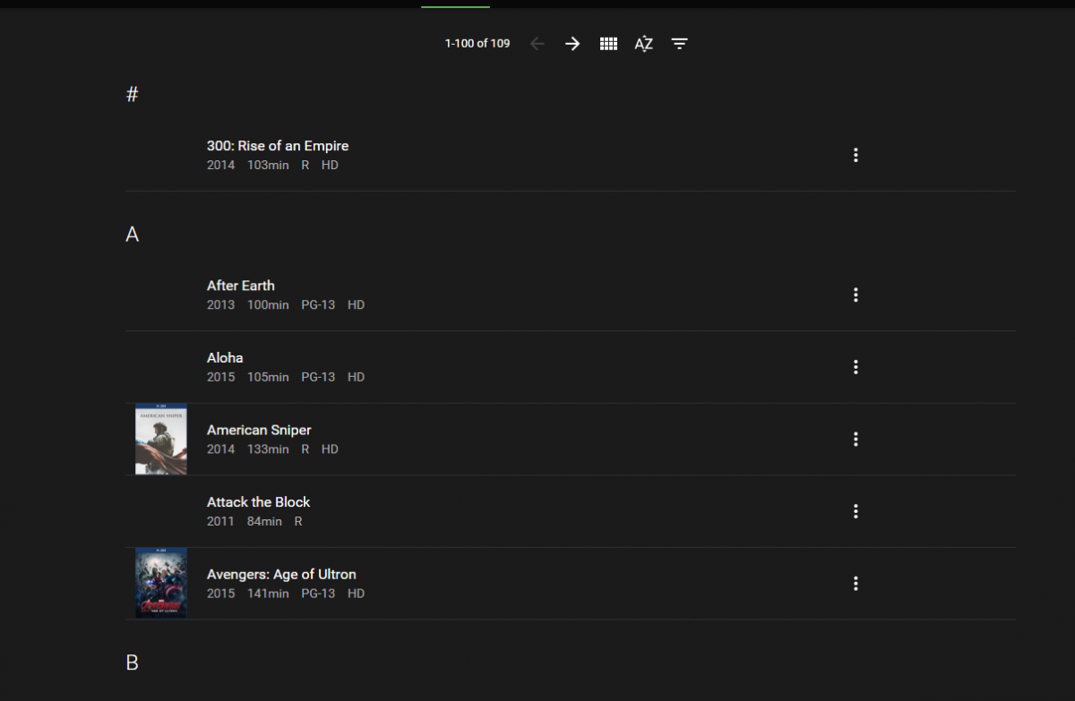
Task: Open the A-Z alphabetical sort option
Action: (643, 44)
